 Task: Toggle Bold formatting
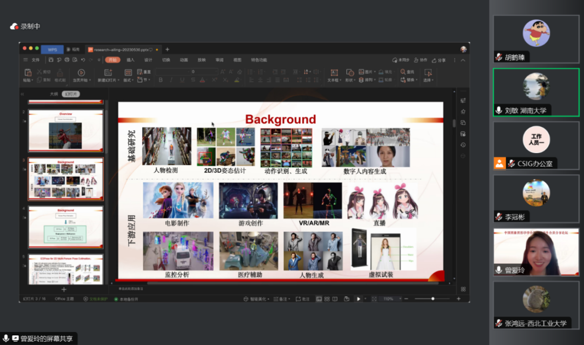161,79
